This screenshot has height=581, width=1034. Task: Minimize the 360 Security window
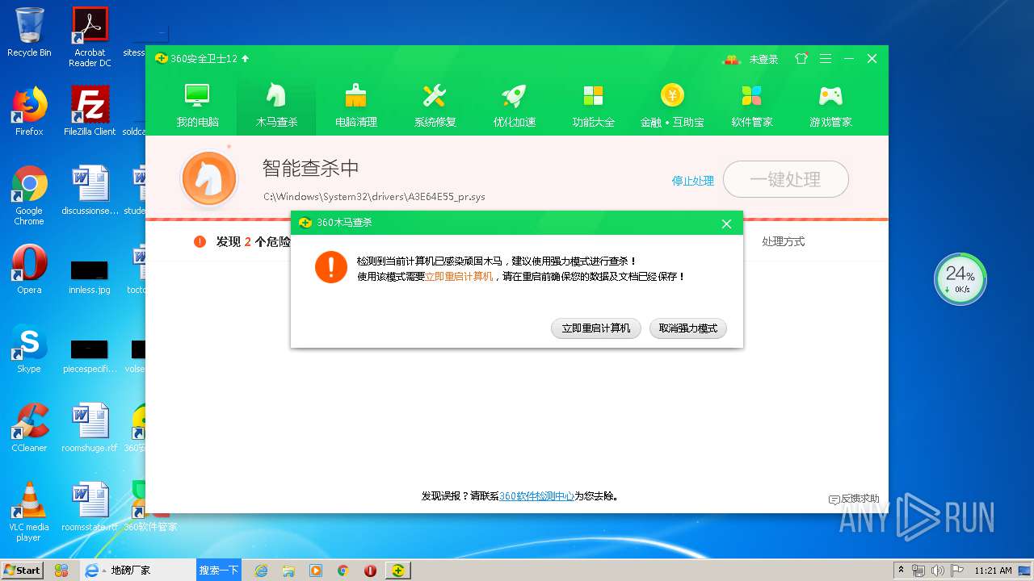(x=849, y=59)
